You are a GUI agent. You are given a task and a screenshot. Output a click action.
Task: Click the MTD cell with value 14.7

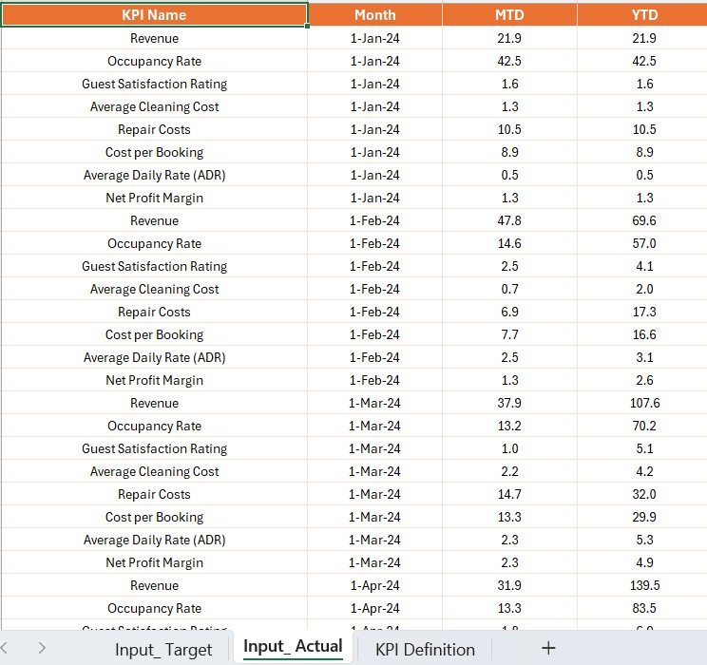[x=508, y=494]
